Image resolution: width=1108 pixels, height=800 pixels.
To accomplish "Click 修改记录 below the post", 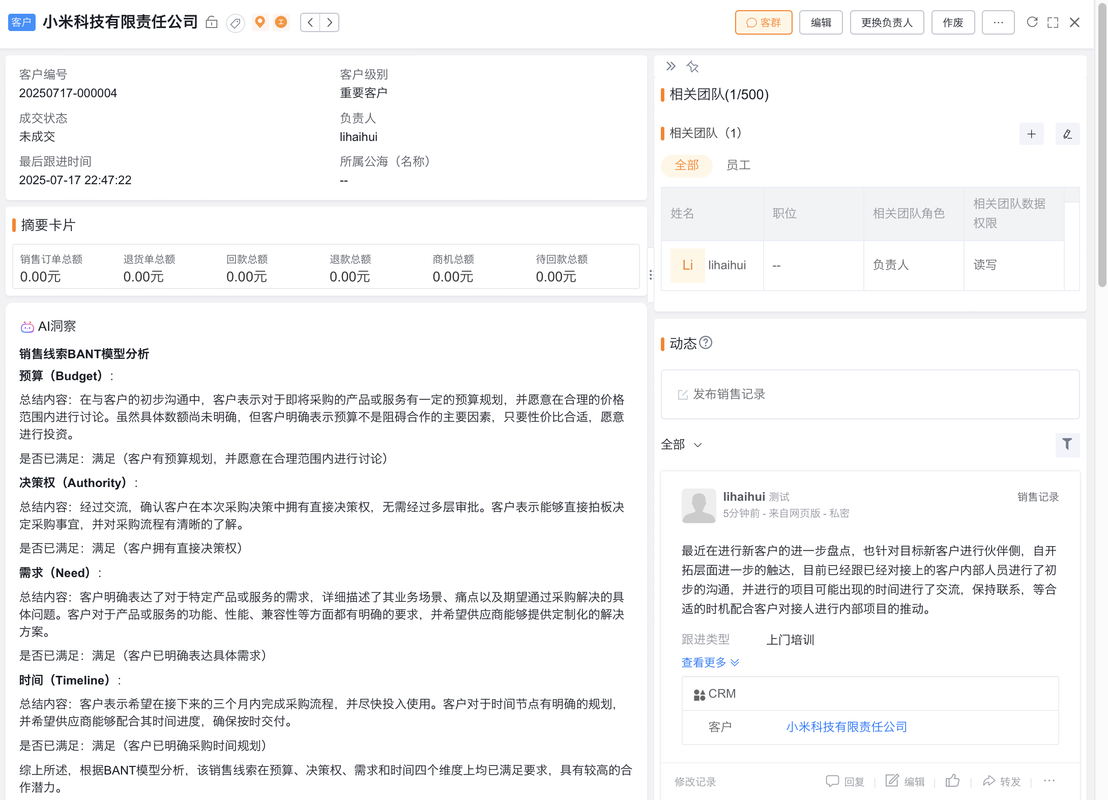I will tap(695, 782).
